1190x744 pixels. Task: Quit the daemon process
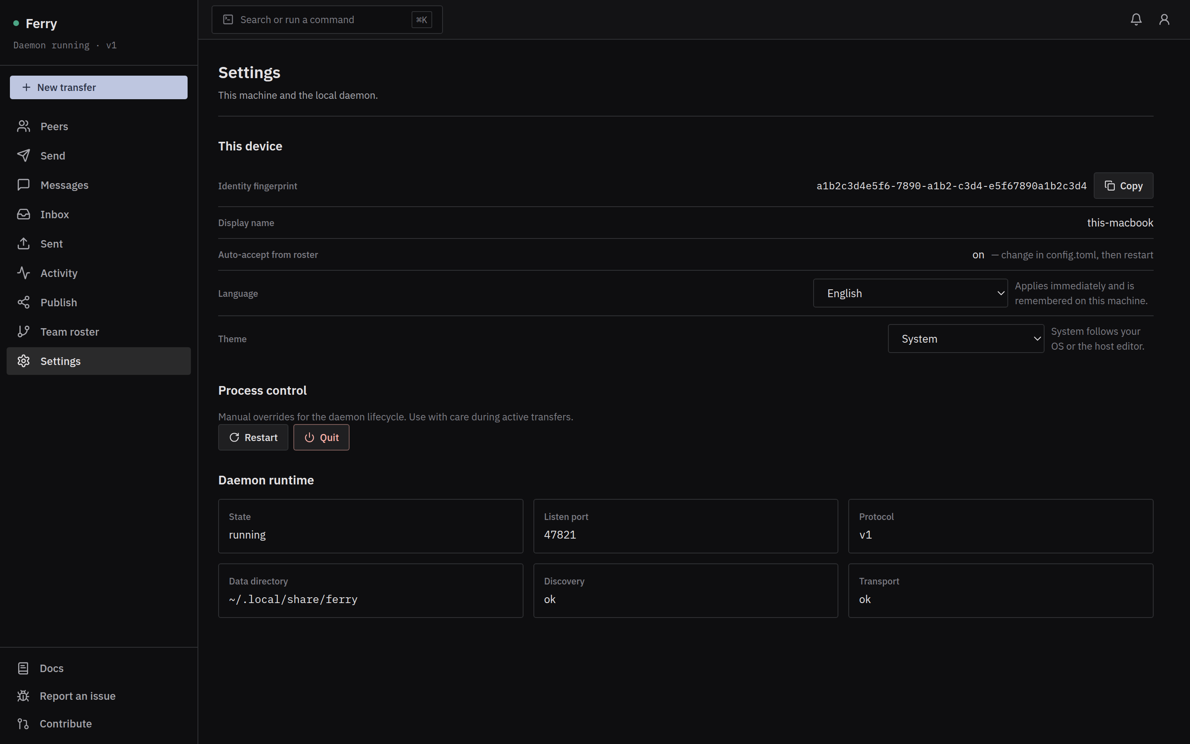(x=321, y=437)
